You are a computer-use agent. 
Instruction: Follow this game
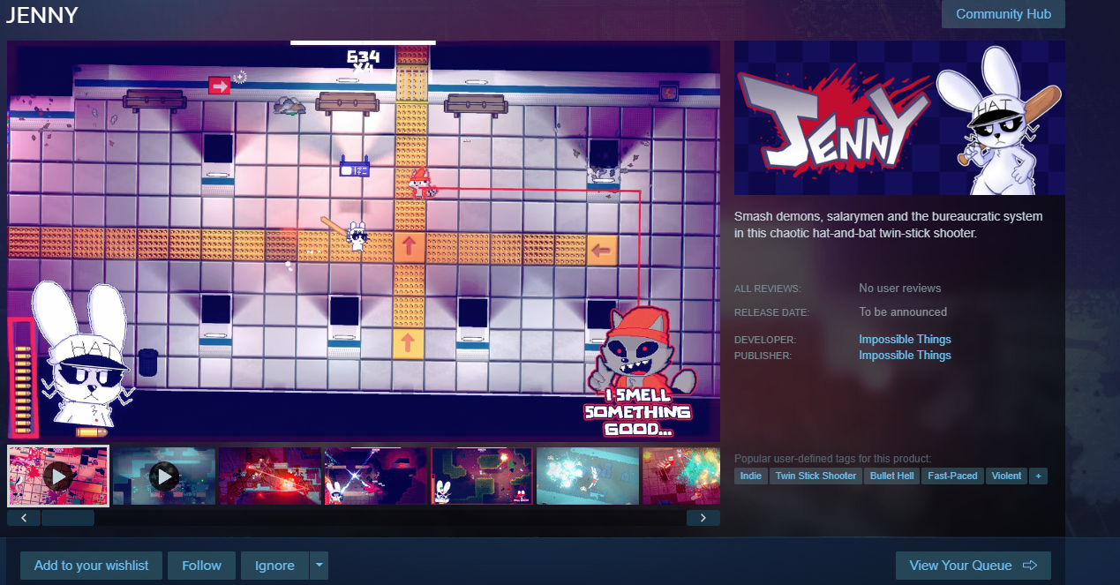click(202, 566)
